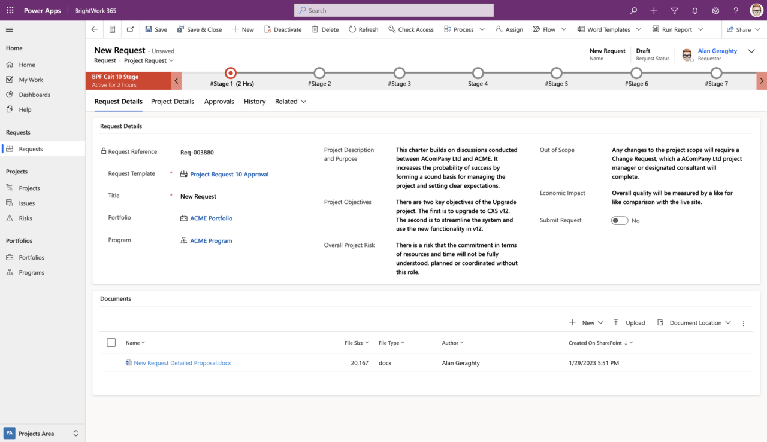Expand the Projects Area switcher

(75, 433)
